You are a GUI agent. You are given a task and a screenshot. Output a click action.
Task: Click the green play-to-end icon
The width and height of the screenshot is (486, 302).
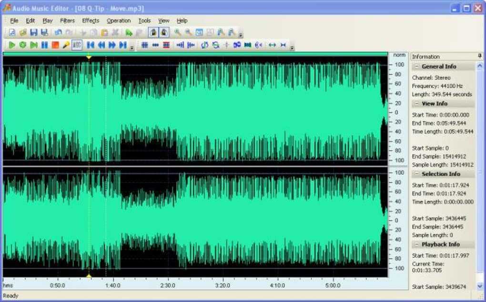tap(34, 45)
